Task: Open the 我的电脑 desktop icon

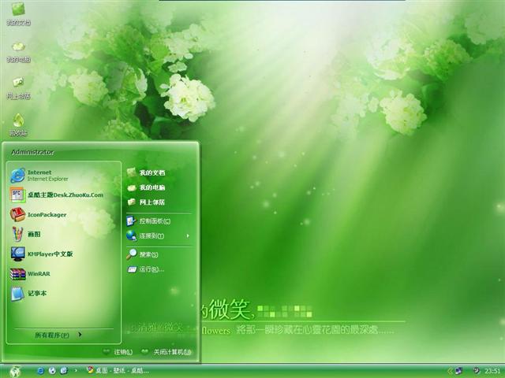Action: click(18, 51)
